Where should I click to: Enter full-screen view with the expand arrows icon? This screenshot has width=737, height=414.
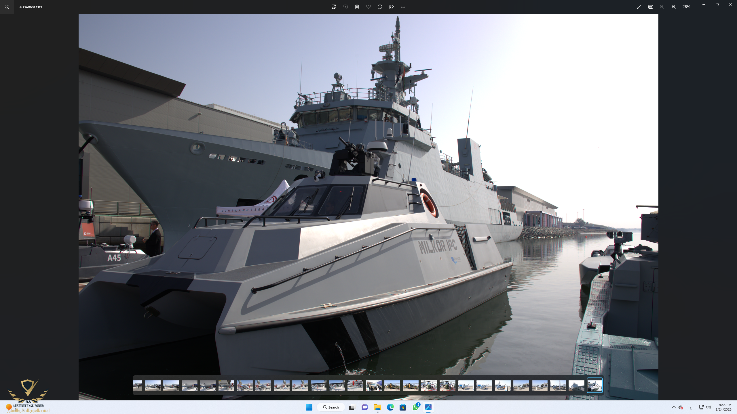(639, 7)
